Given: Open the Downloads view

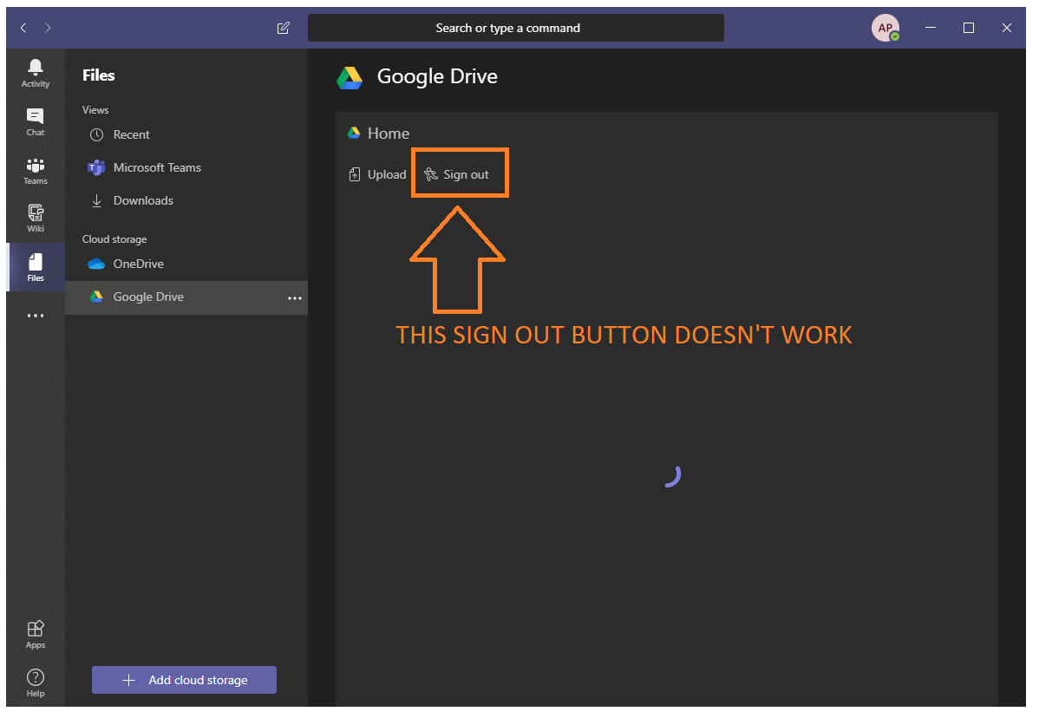Looking at the screenshot, I should 186,200.
